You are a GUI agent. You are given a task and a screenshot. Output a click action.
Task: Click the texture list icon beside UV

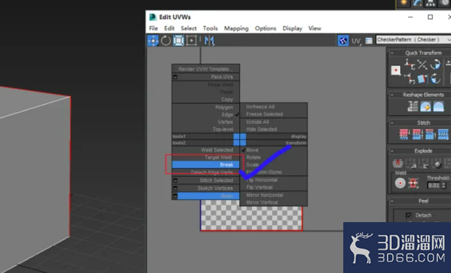[x=368, y=41]
